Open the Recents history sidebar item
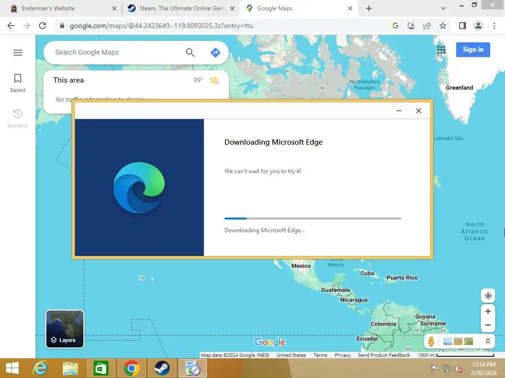The image size is (505, 378). click(18, 118)
